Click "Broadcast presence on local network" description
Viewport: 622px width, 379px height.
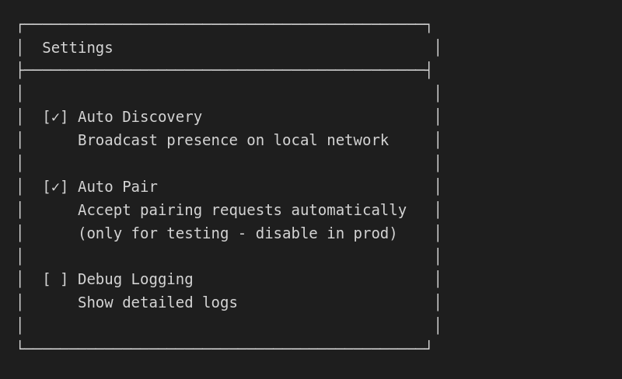pyautogui.click(x=233, y=141)
